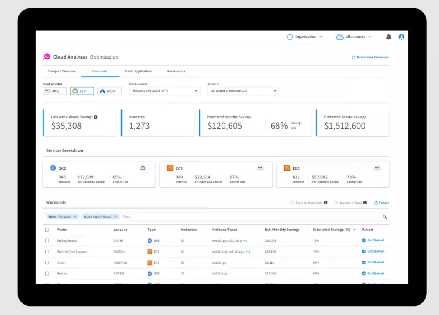Open the user profile avatar

tap(401, 37)
